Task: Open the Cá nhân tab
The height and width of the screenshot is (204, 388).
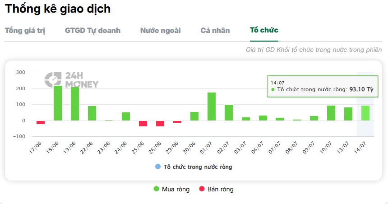Action: tap(215, 30)
